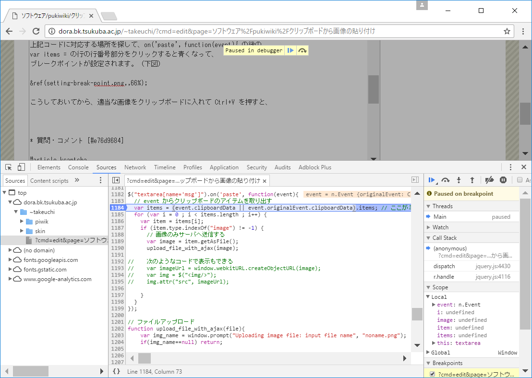532x378 pixels.
Task: Activate the inspect element picker
Action: (x=9, y=167)
